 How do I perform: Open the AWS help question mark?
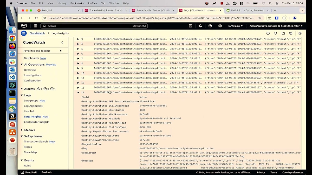click(x=210, y=26)
